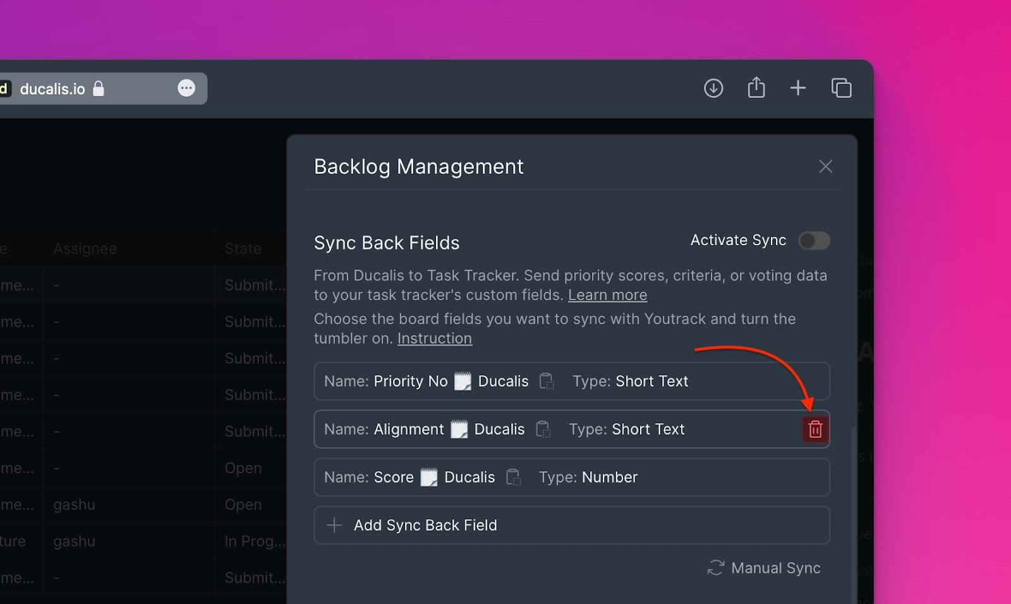Delete the Alignment sync back field
This screenshot has width=1011, height=604.
tap(815, 430)
